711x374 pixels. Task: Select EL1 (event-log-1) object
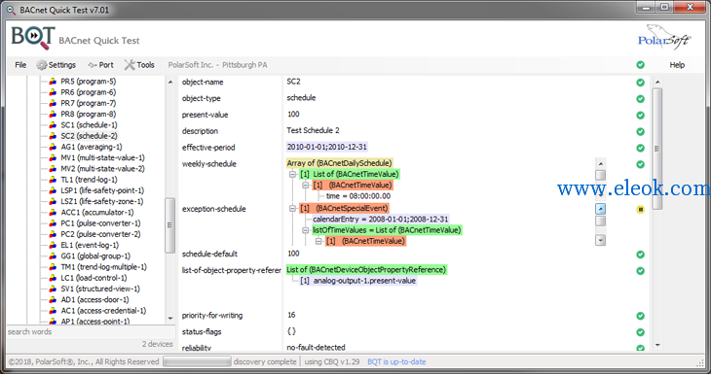click(90, 245)
